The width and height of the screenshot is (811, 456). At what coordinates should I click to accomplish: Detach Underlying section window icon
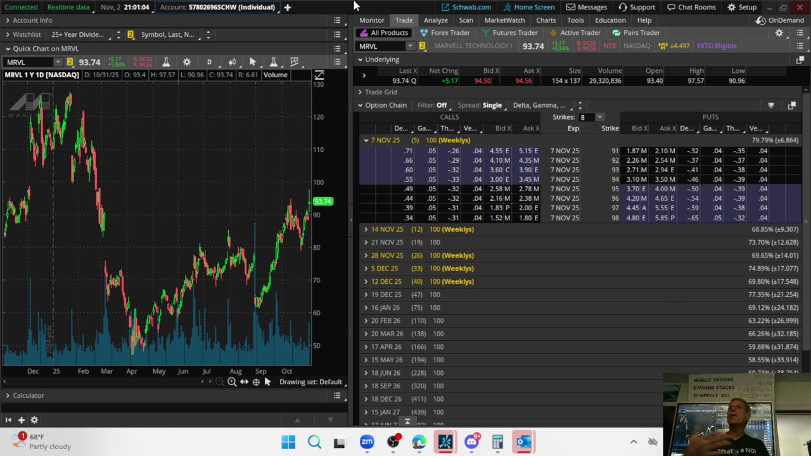[800, 60]
